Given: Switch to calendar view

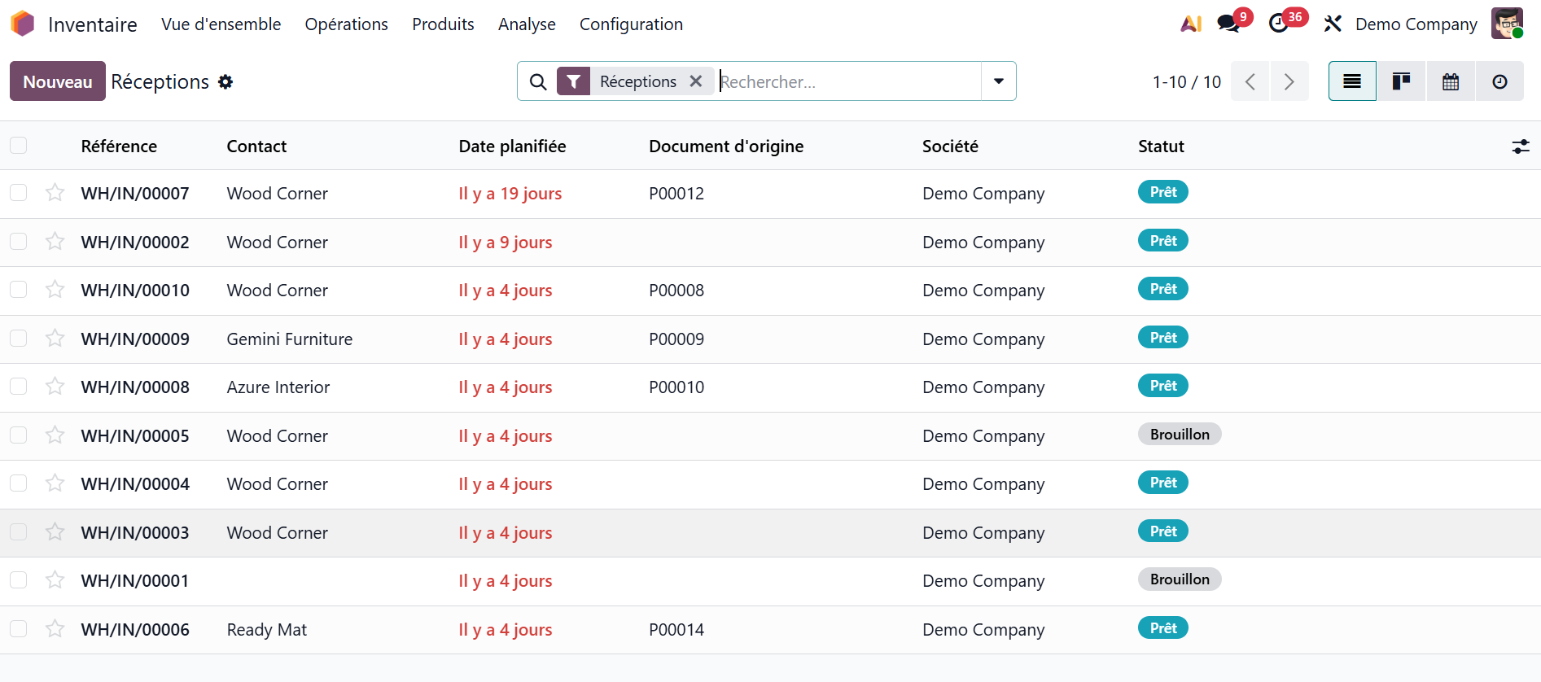Looking at the screenshot, I should click(x=1451, y=81).
